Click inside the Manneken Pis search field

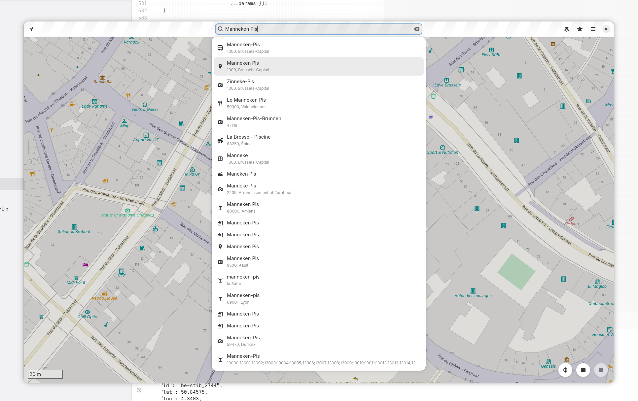tap(318, 29)
